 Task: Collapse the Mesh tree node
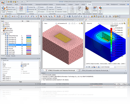pos(2,34)
